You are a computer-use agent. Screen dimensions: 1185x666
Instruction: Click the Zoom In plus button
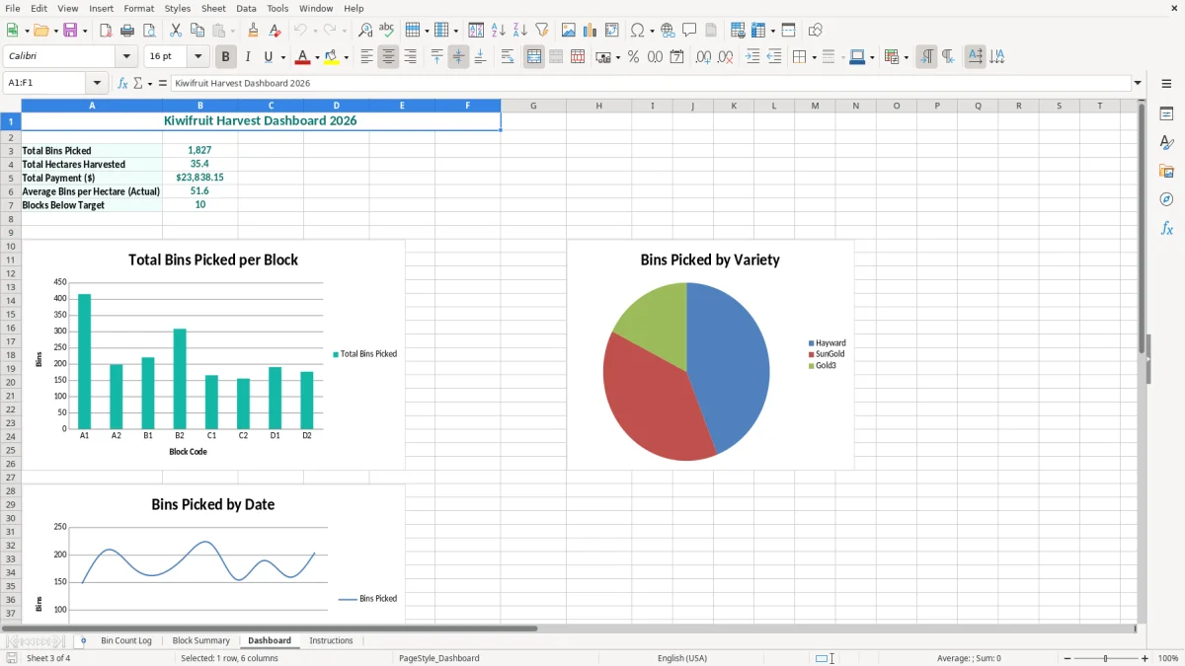[x=1145, y=658]
